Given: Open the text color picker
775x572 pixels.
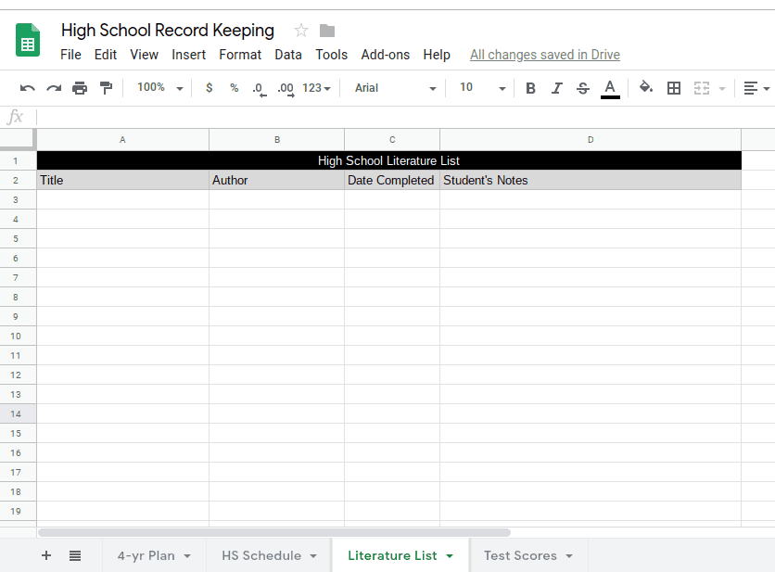Looking at the screenshot, I should 610,88.
